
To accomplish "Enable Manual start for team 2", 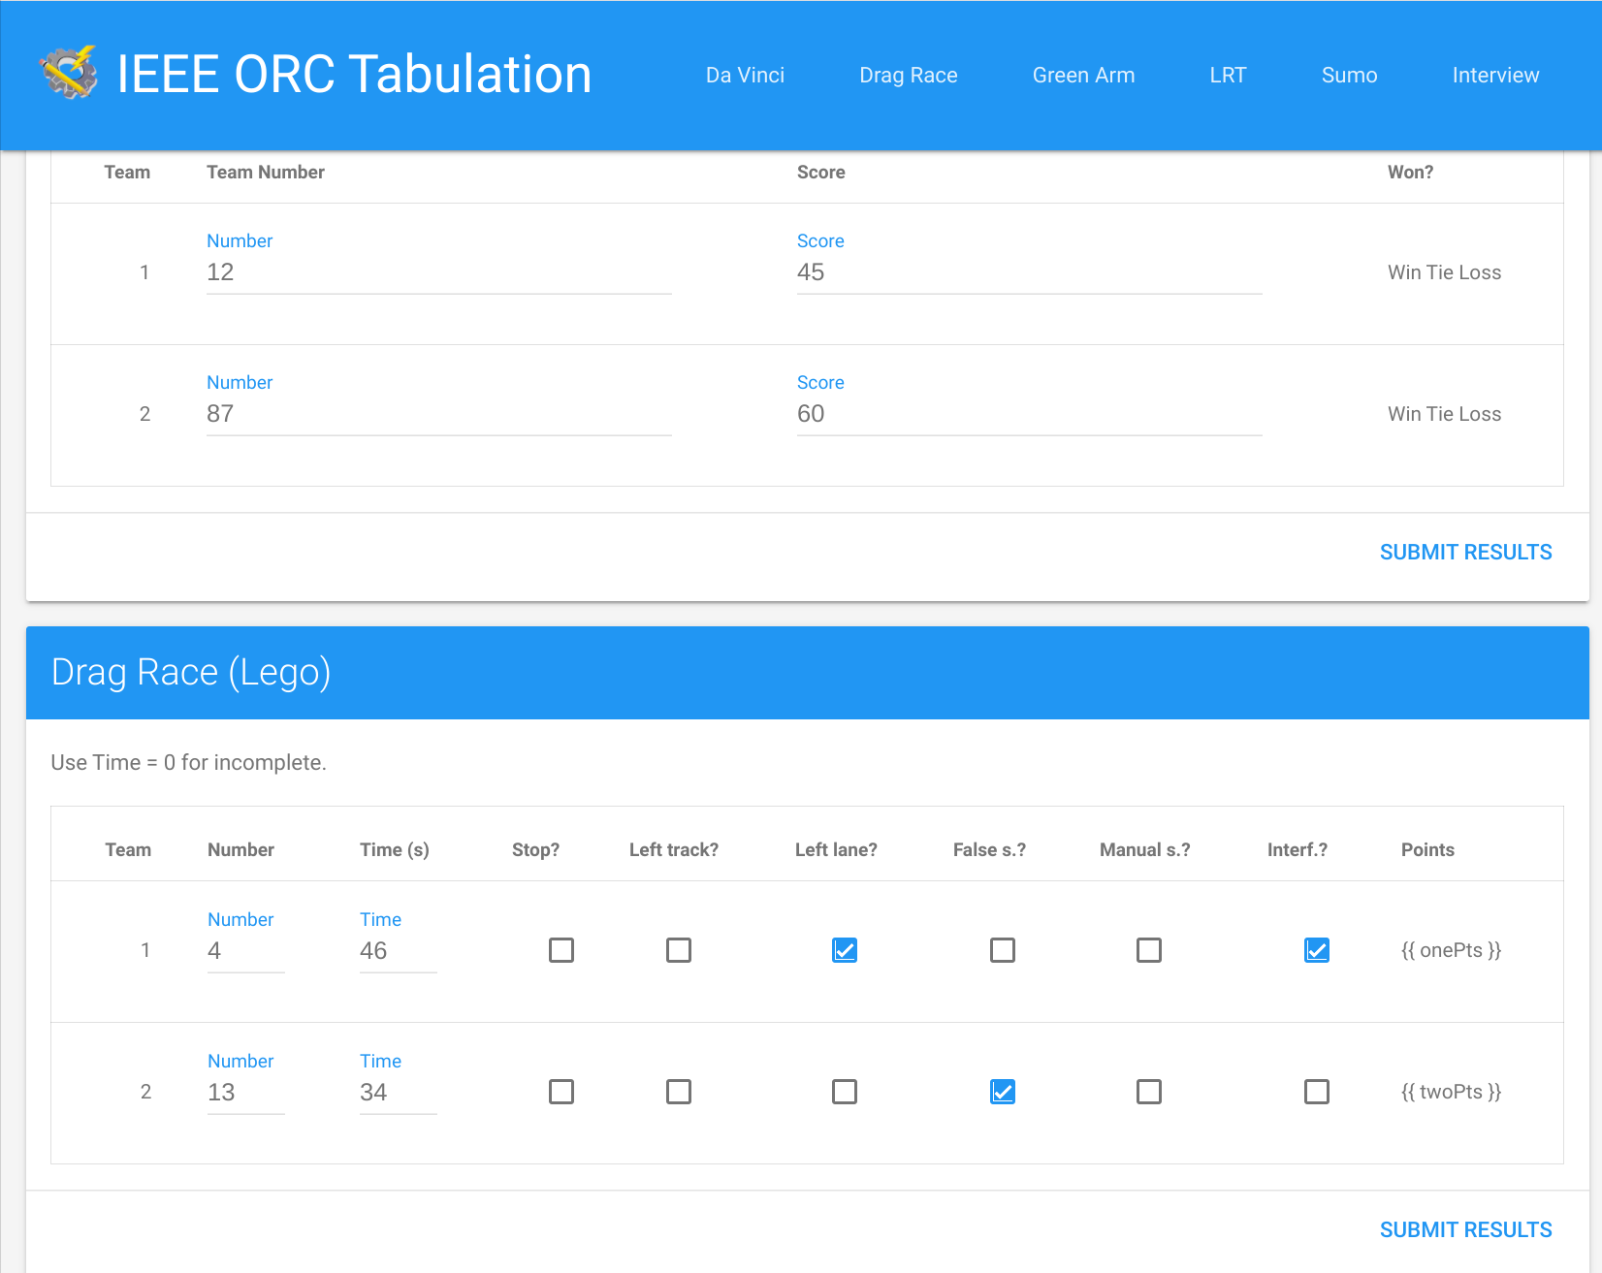I will pos(1149,1092).
